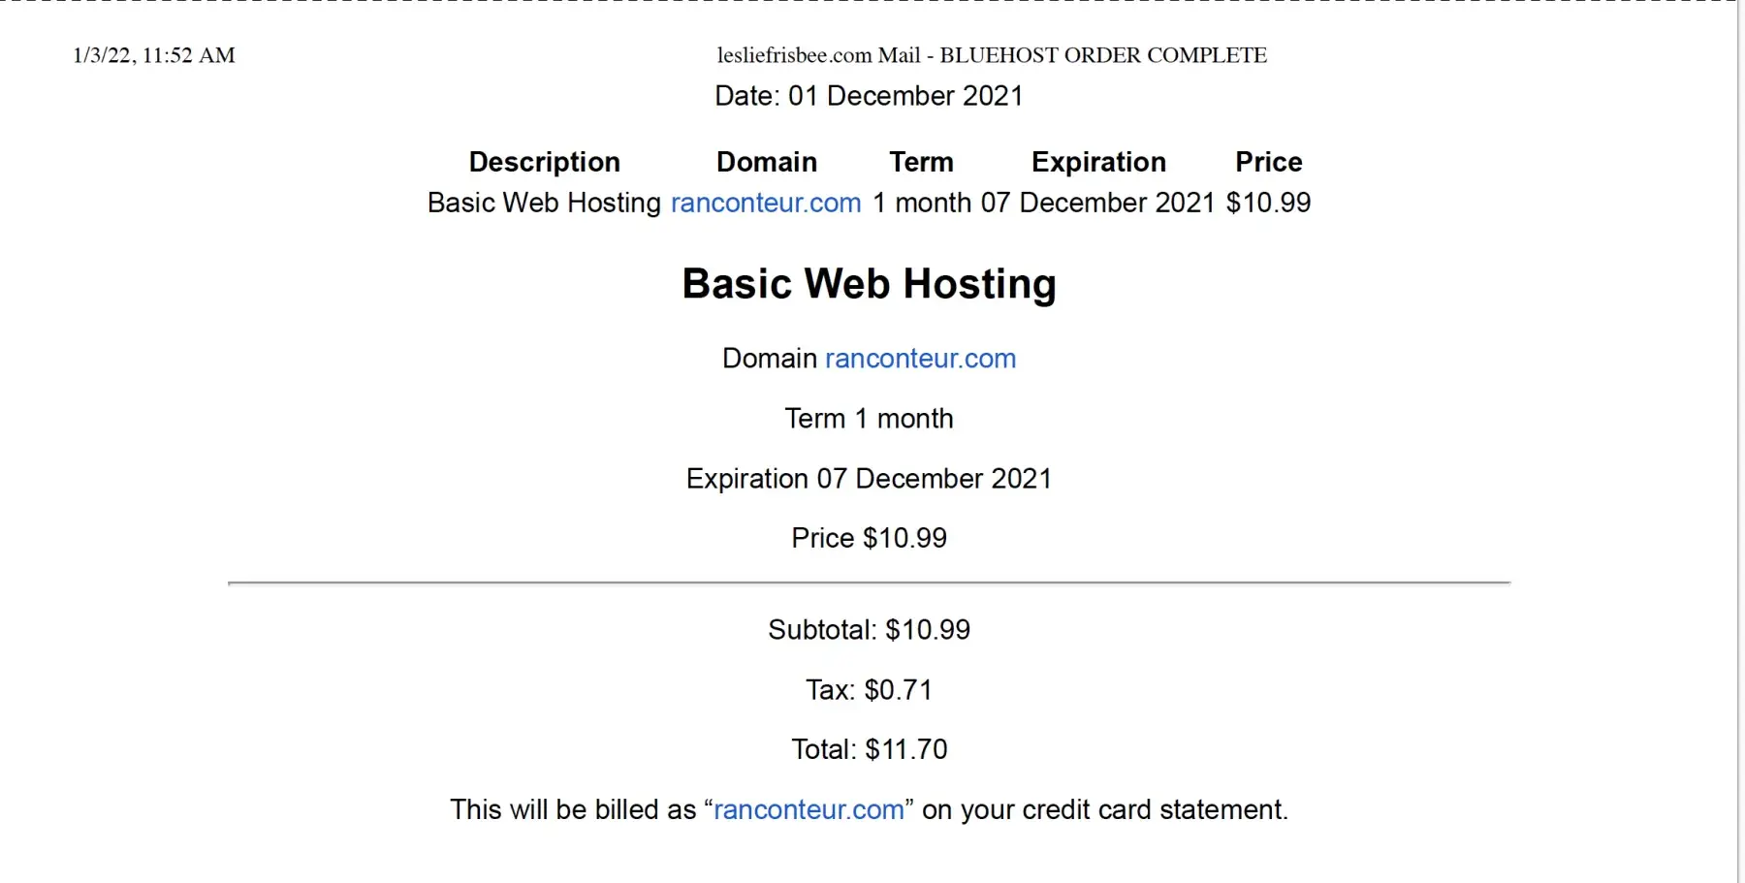Open ranconteur.com link in the table row

point(766,203)
